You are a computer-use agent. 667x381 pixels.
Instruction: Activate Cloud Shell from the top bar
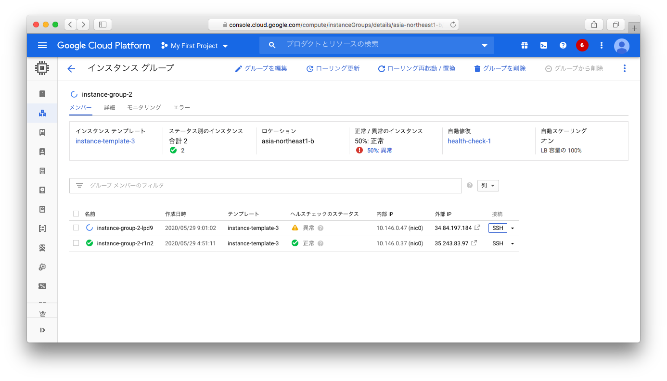tap(543, 45)
